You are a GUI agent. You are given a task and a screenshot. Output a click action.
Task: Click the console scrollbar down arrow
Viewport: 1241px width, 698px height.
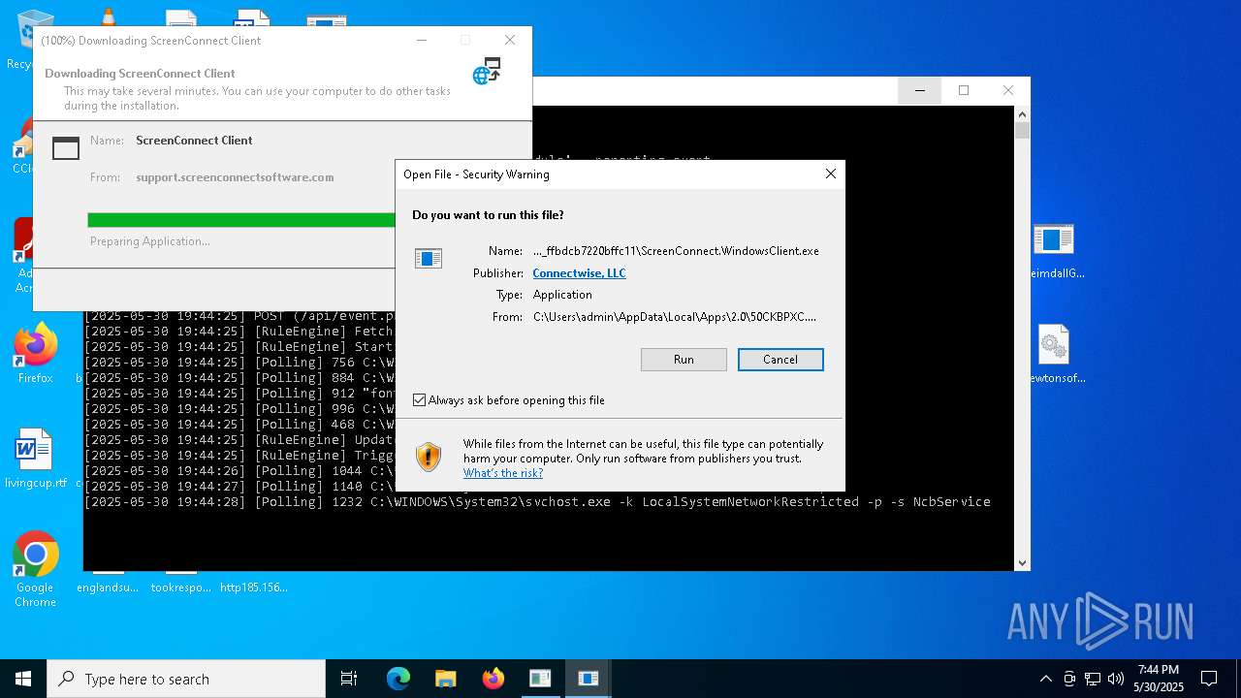1022,562
